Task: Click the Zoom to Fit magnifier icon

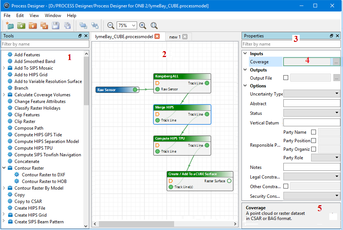Action: coord(154,26)
